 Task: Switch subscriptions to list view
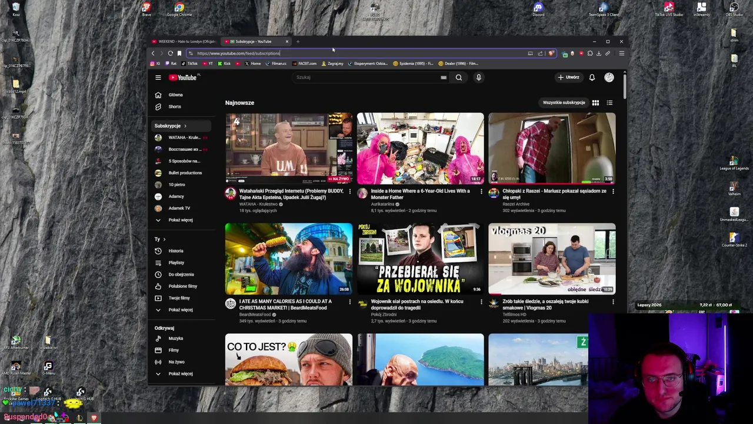tap(609, 102)
